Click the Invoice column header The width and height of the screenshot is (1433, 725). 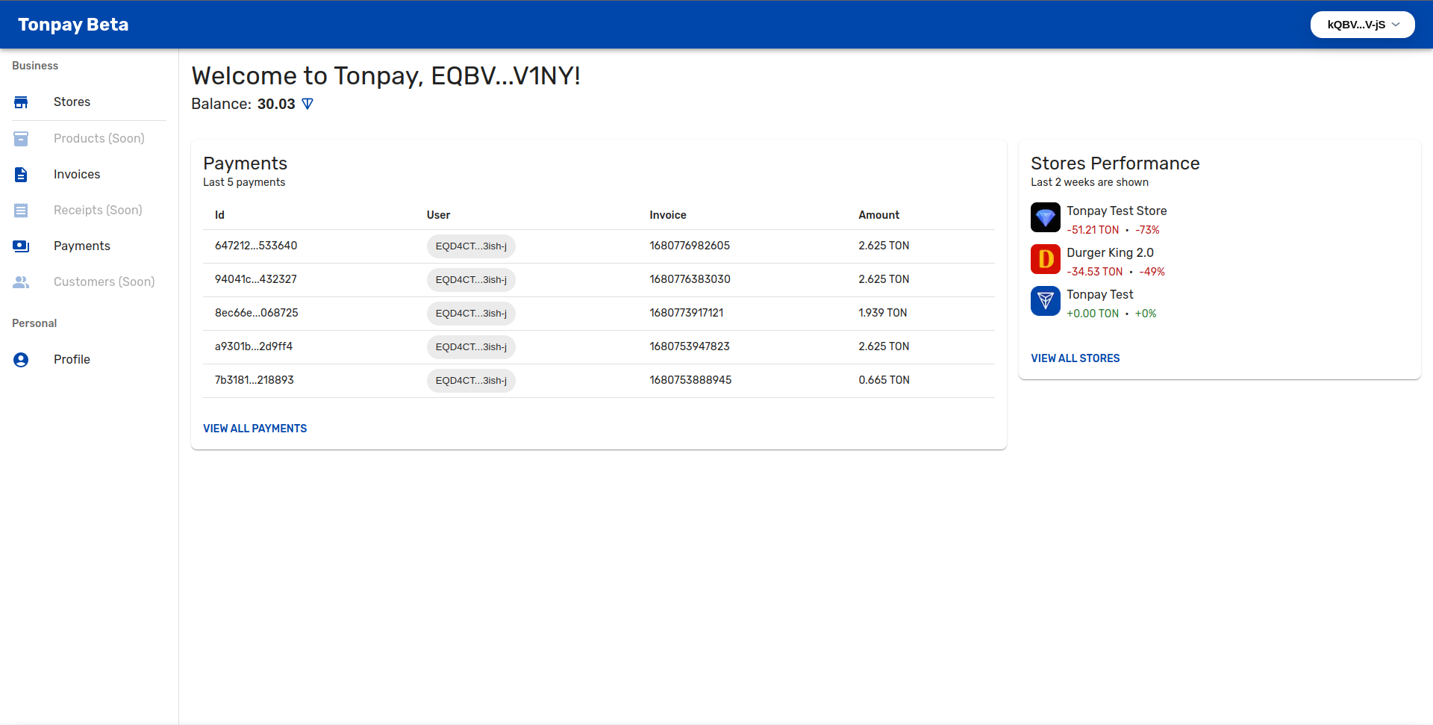(668, 215)
